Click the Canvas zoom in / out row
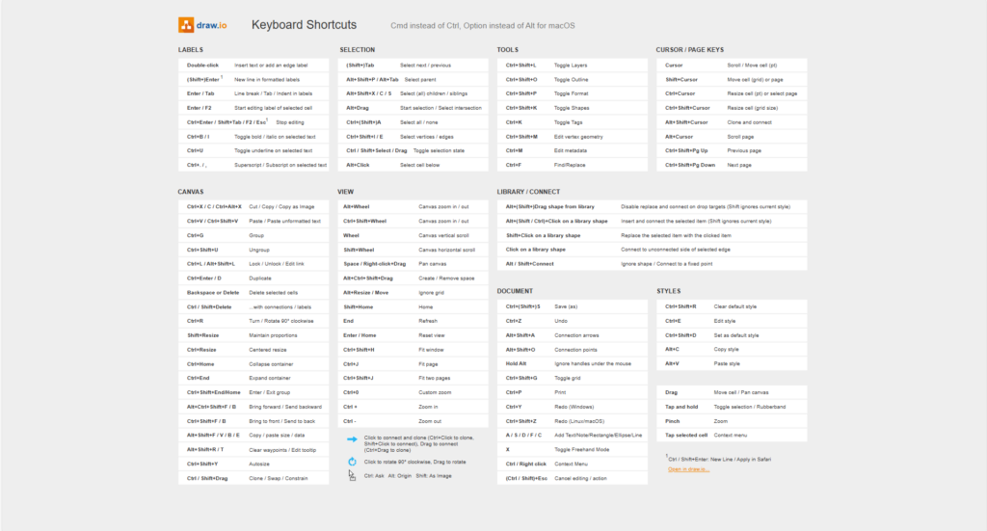 [x=413, y=206]
